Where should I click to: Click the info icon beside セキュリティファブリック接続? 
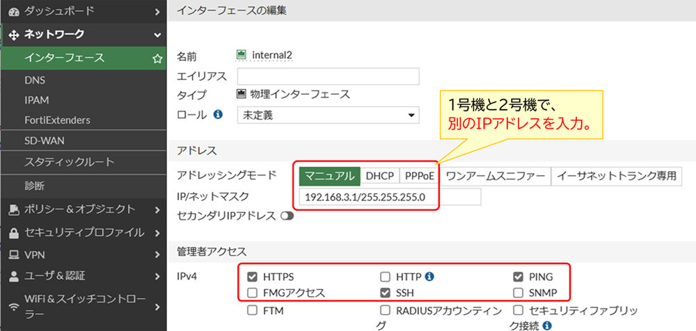click(x=547, y=325)
